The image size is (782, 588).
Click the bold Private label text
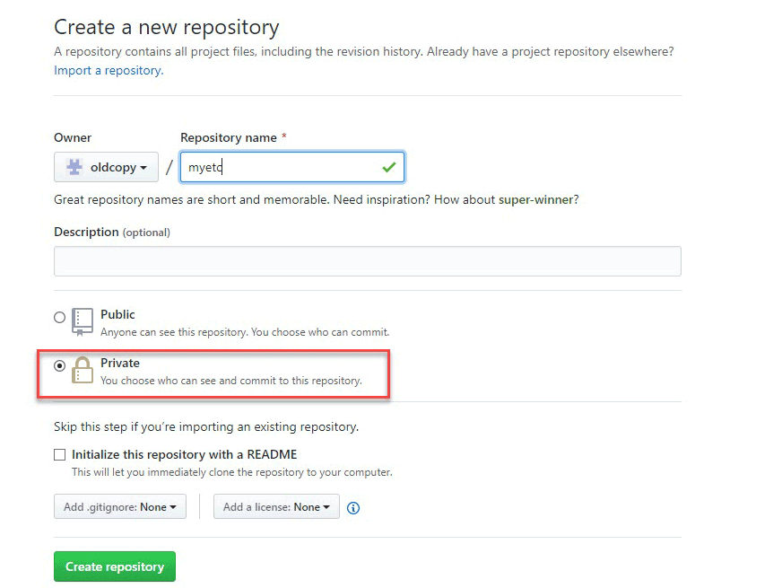coord(120,363)
